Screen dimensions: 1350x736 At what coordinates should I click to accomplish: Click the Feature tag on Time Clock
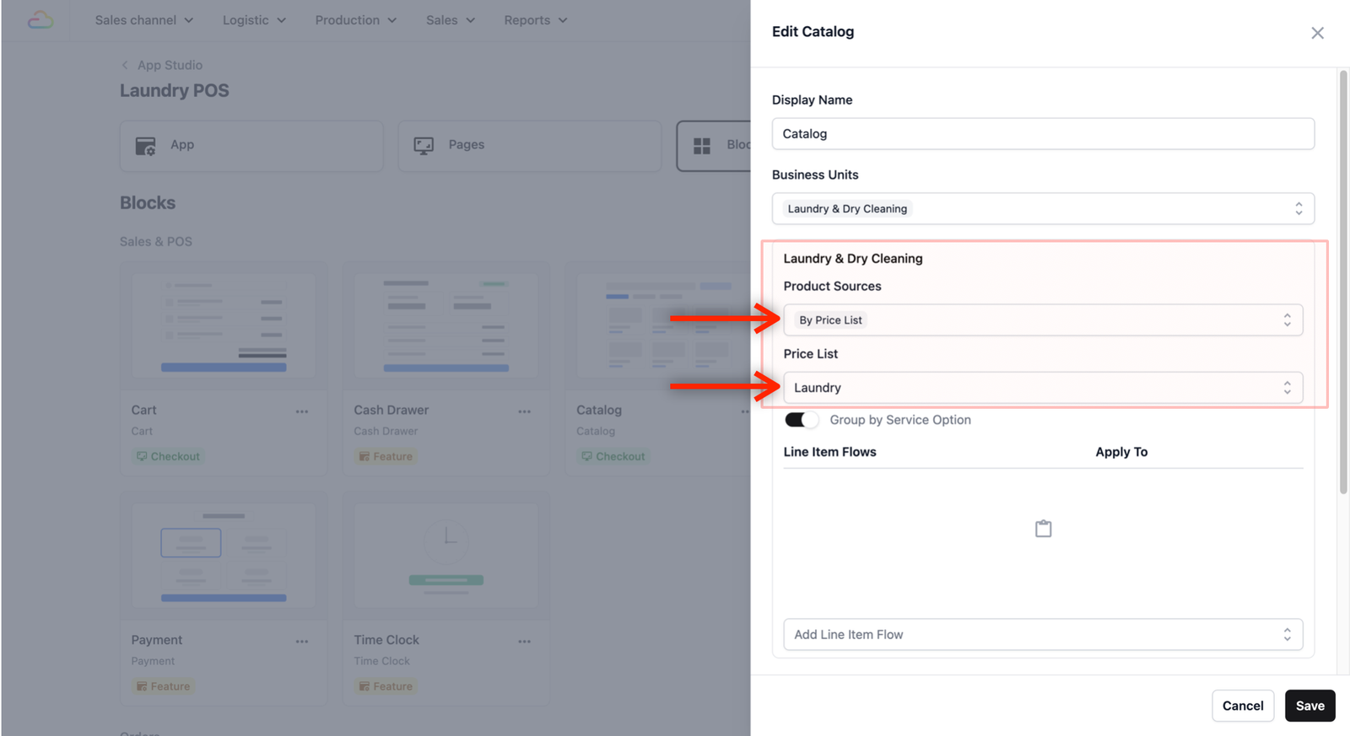click(386, 686)
